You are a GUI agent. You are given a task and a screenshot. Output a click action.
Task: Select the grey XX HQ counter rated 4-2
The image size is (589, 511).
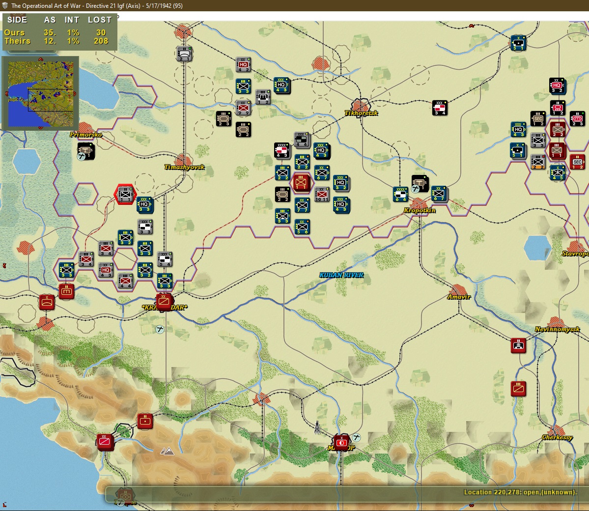243,65
